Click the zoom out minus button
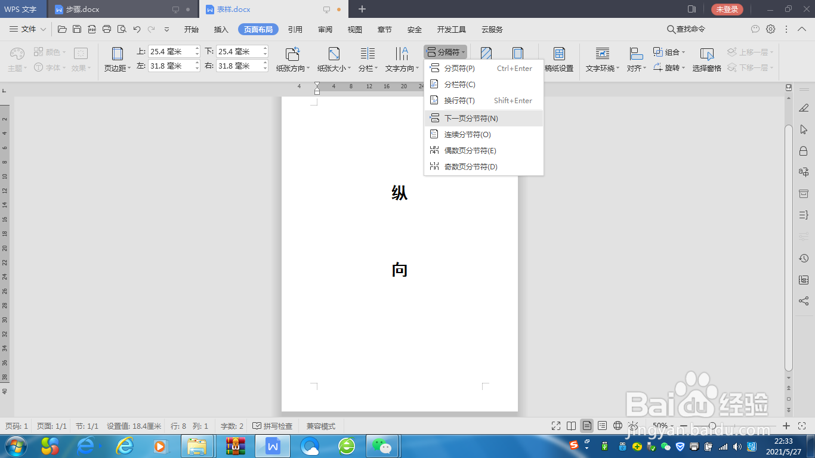The height and width of the screenshot is (458, 815). click(x=683, y=426)
